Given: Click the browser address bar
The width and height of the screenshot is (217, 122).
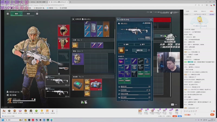Looking at the screenshot, I should pyautogui.click(x=103, y=5).
